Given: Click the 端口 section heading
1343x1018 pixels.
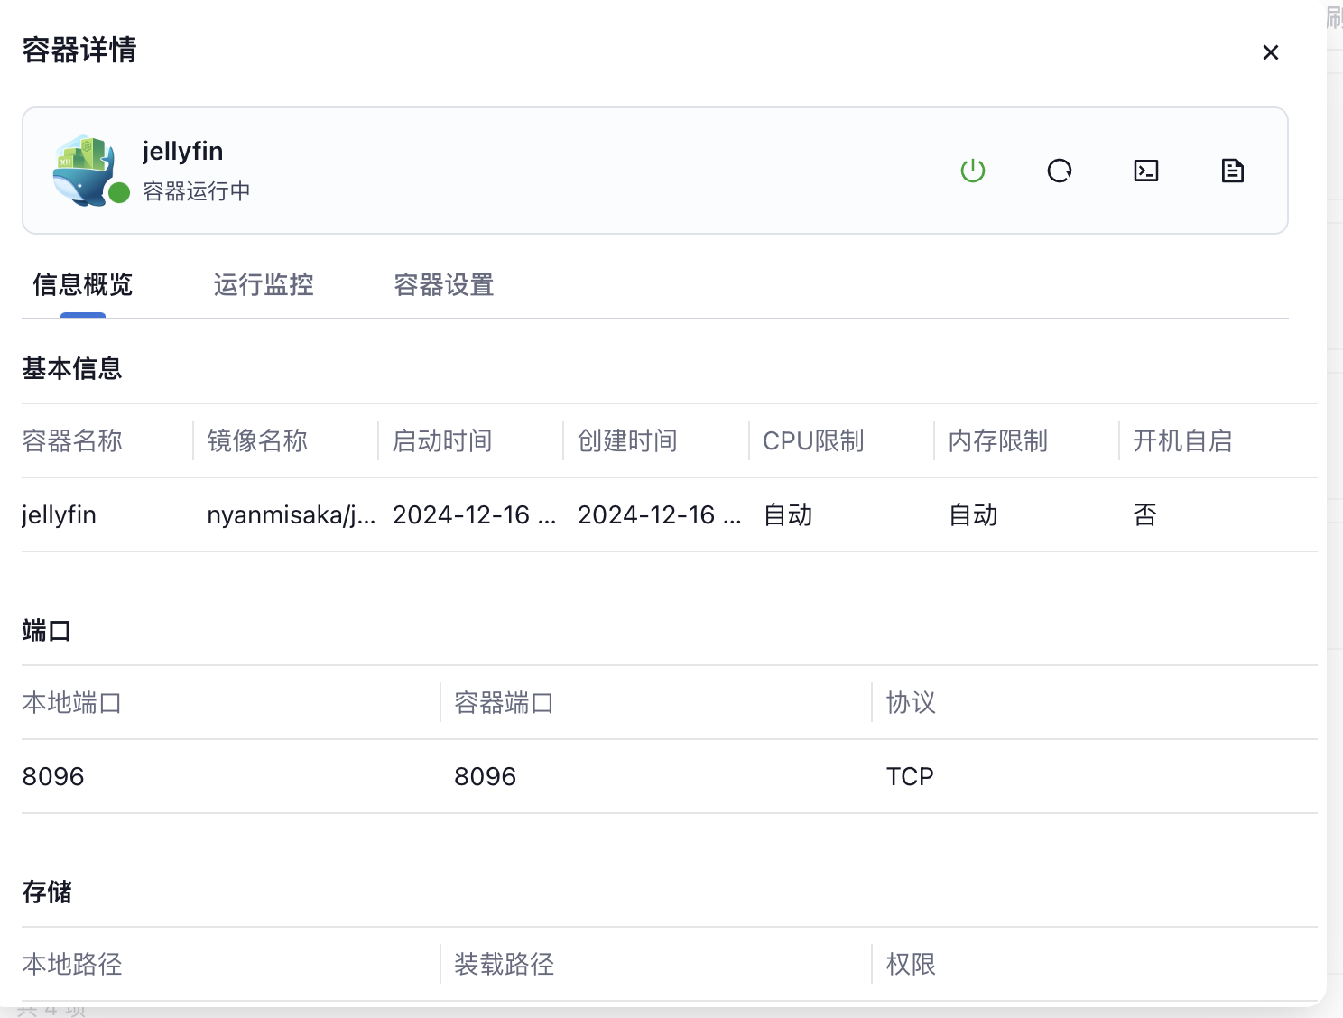Looking at the screenshot, I should tap(47, 630).
